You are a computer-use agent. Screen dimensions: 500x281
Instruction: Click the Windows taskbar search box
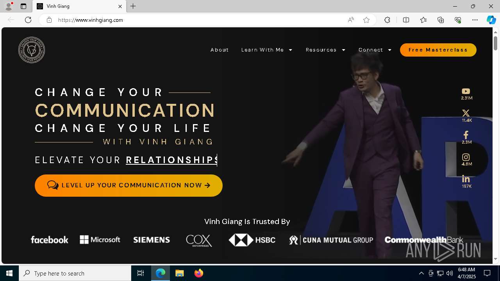pos(75,273)
